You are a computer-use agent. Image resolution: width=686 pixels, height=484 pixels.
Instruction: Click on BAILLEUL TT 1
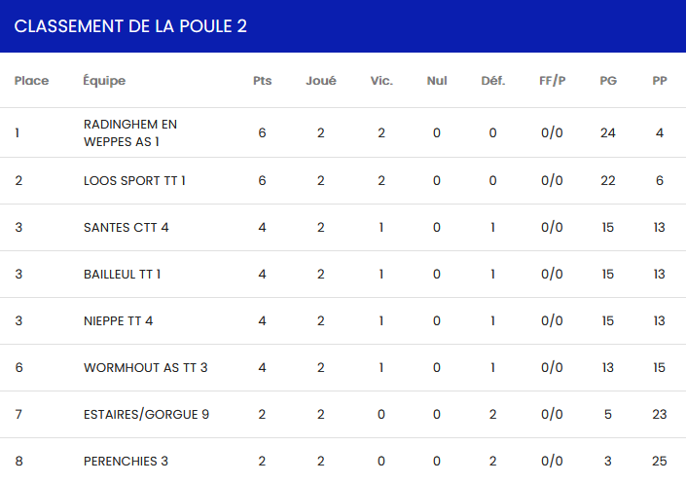[x=123, y=274]
